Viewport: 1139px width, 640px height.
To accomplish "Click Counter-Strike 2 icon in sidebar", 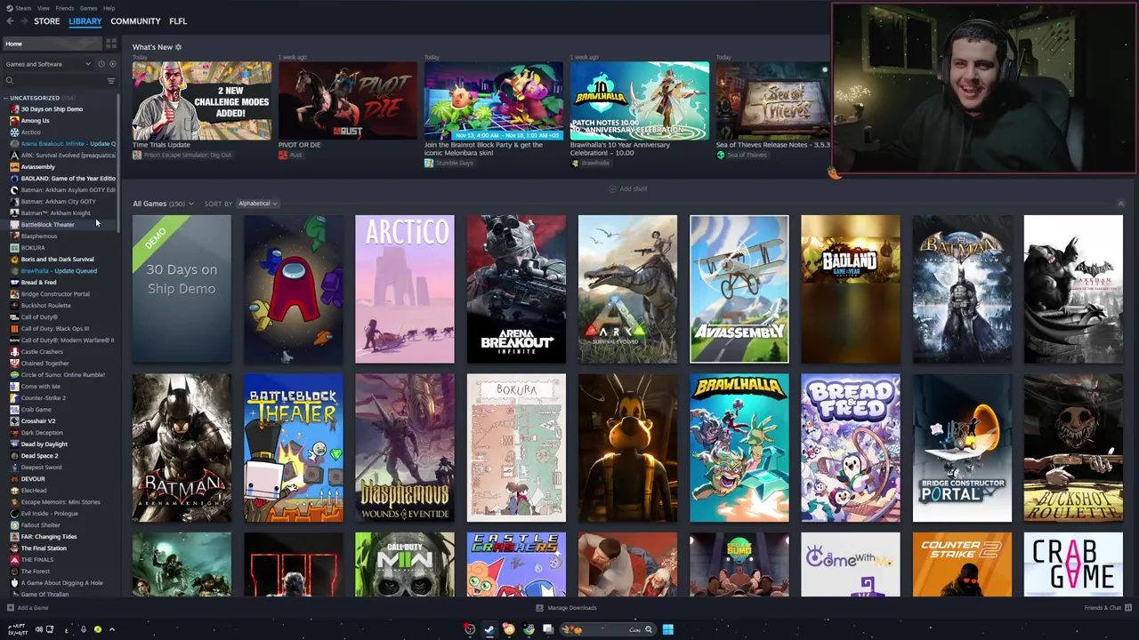I will point(14,398).
